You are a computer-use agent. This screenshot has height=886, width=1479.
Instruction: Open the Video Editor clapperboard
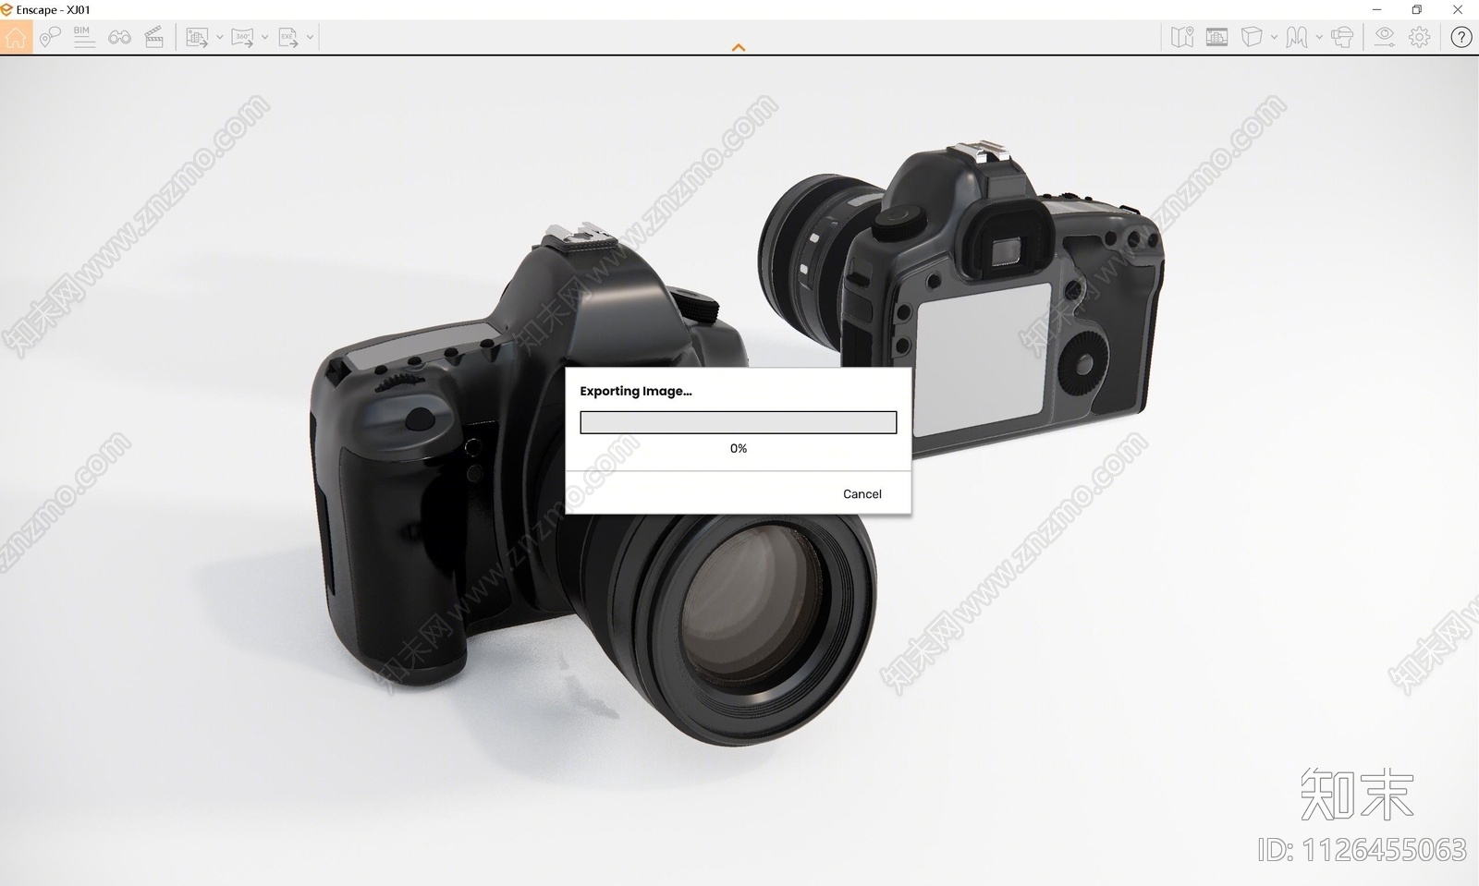[154, 37]
